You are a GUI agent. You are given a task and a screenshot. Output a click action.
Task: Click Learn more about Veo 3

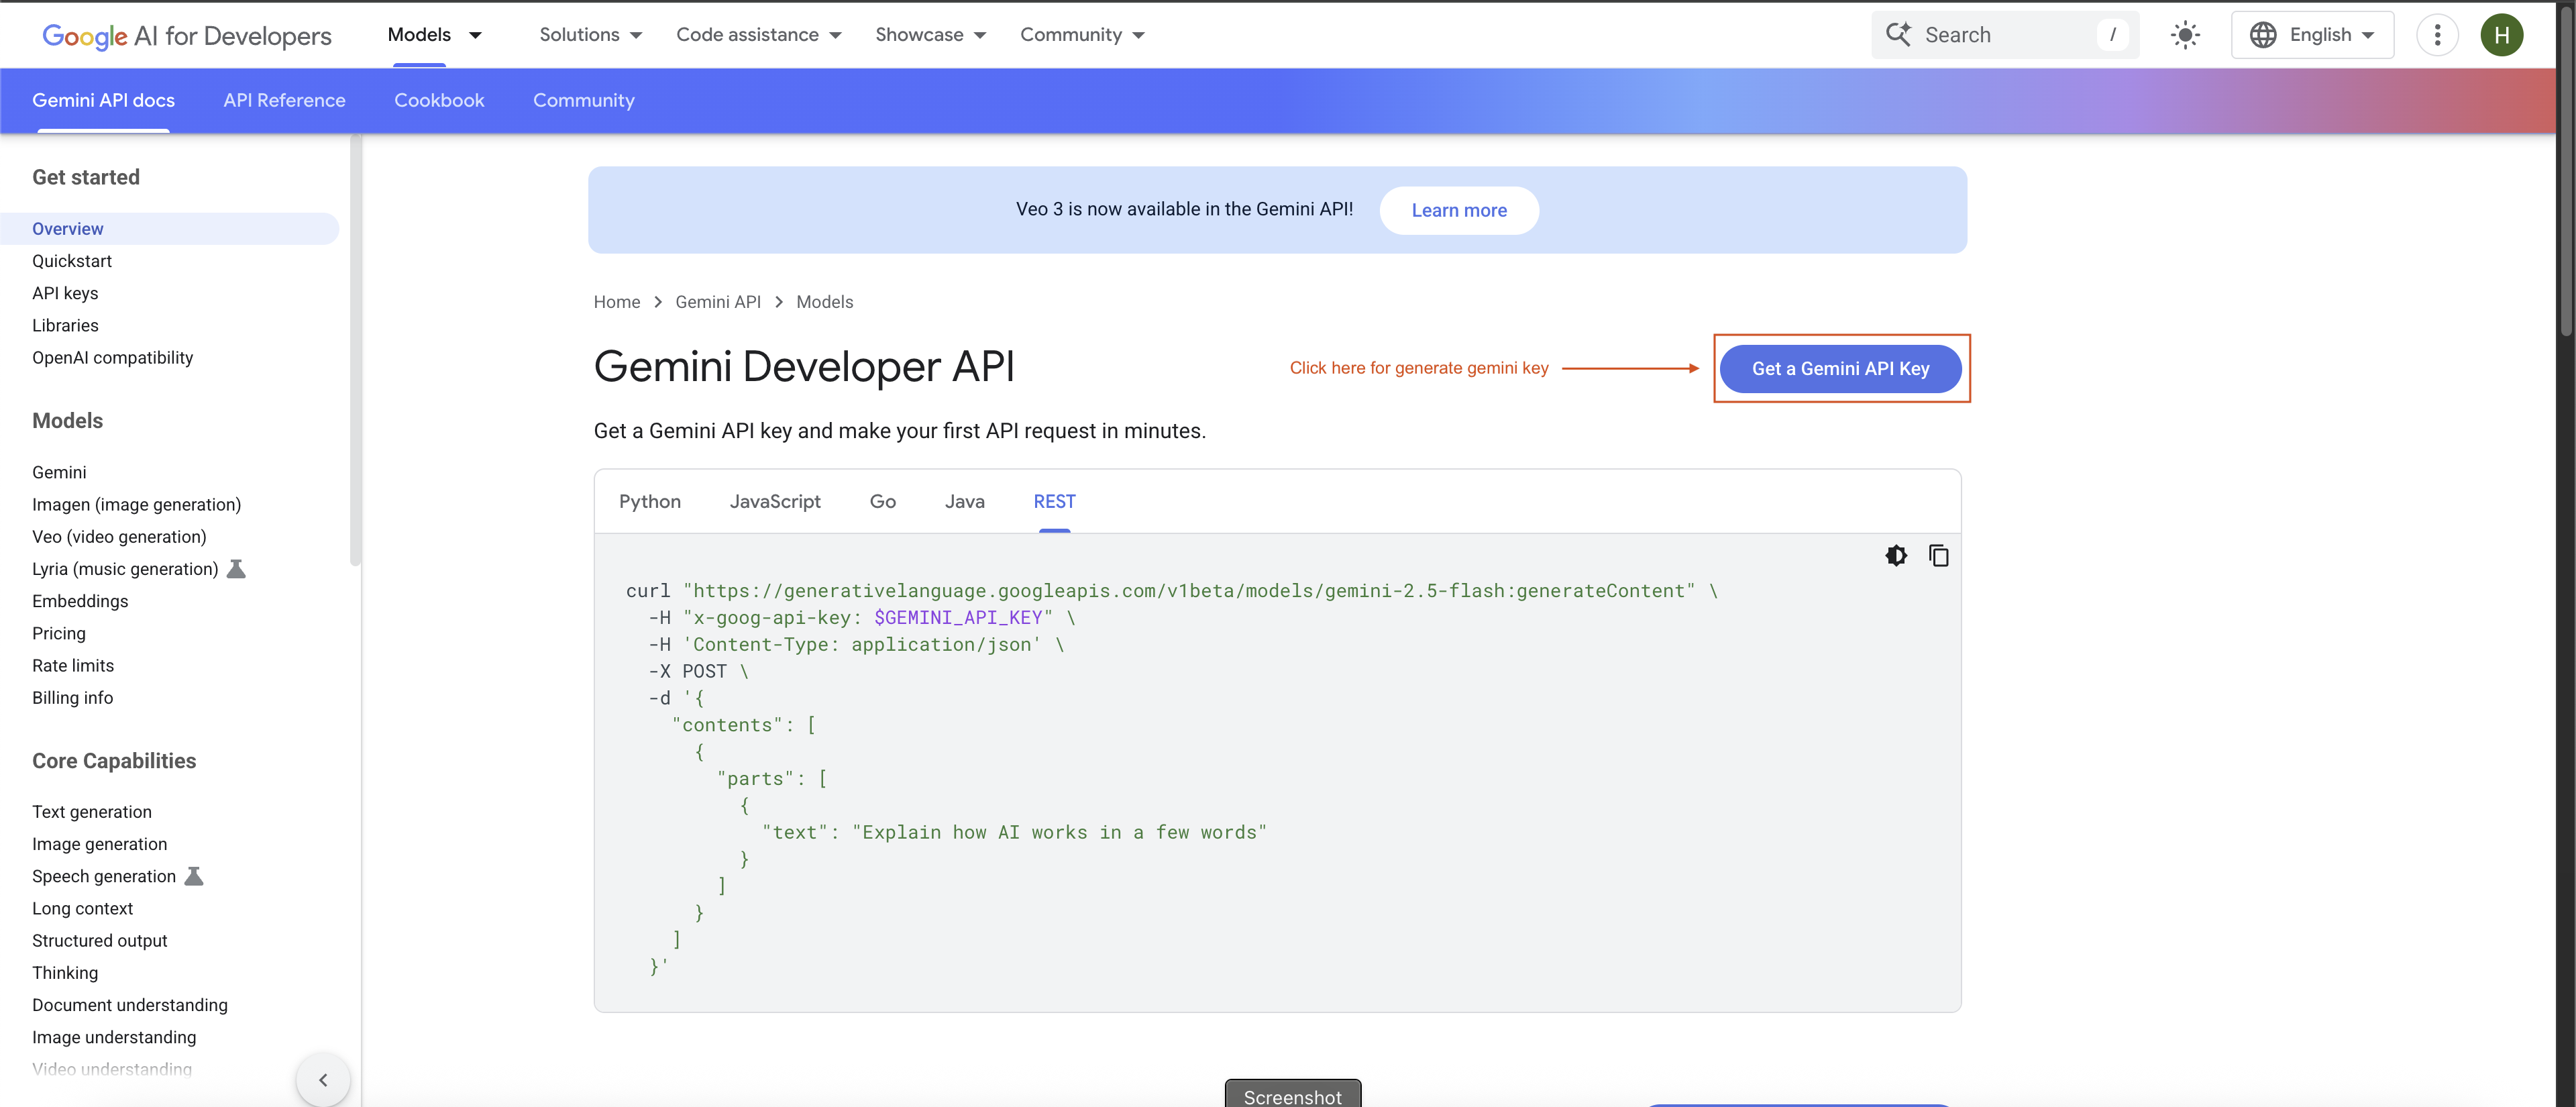(x=1458, y=210)
